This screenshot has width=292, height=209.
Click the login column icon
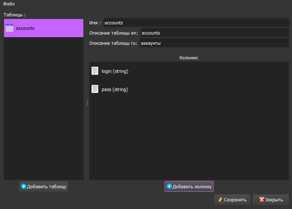pos(95,71)
